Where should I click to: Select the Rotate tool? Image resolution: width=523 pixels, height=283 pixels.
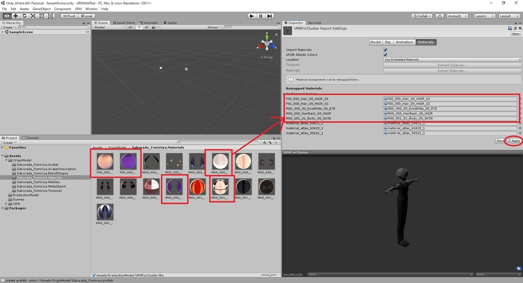coord(24,16)
